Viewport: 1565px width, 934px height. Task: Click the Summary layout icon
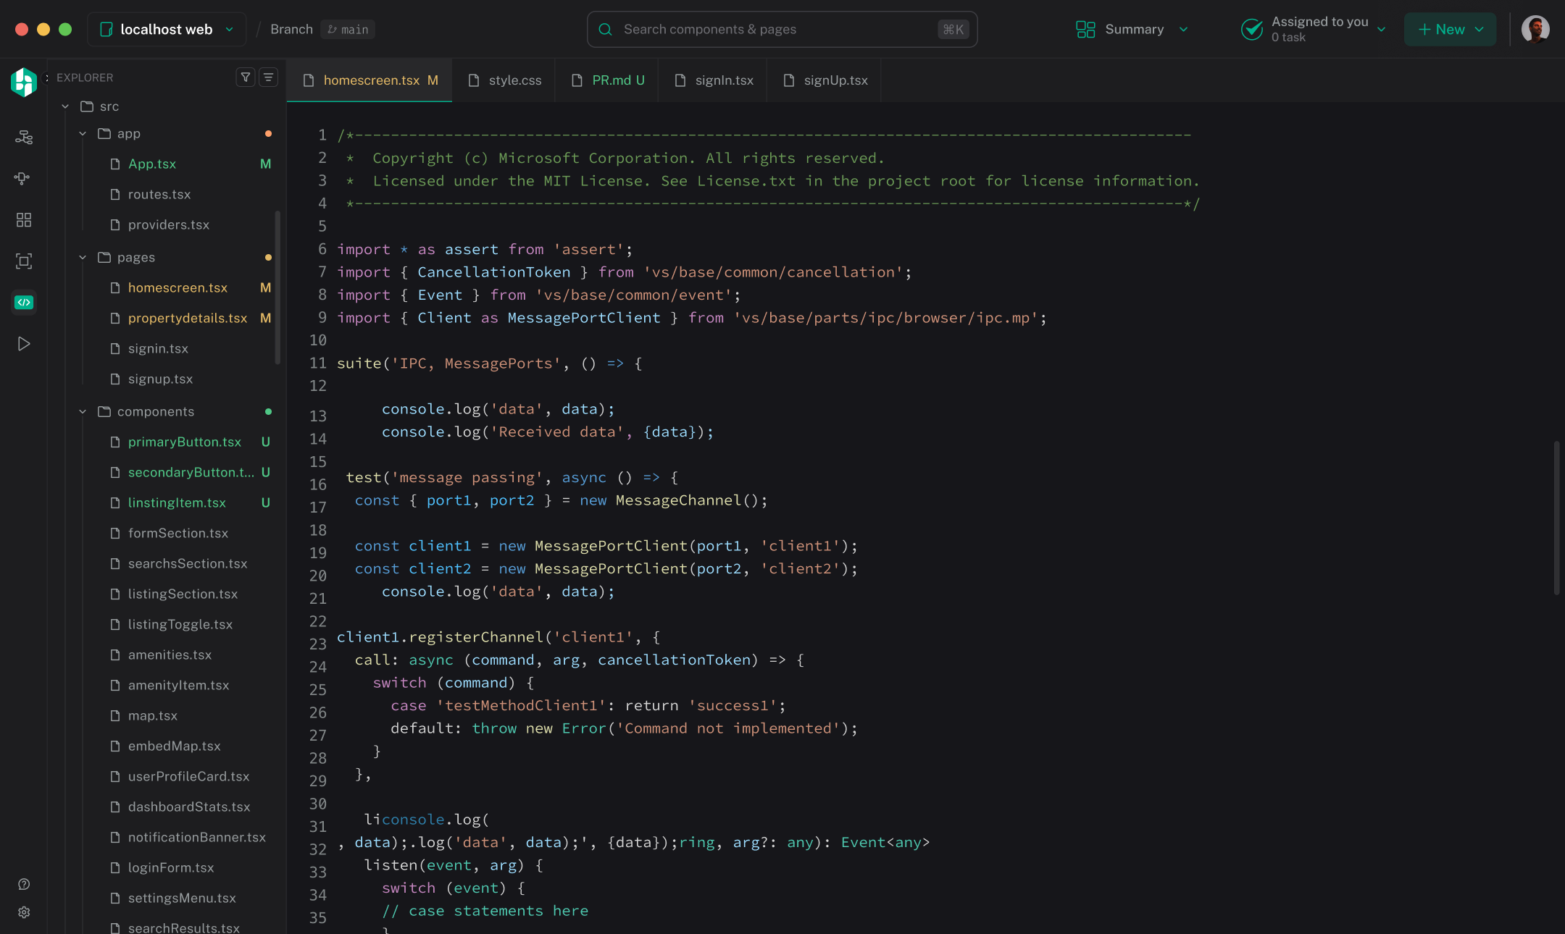coord(1085,29)
